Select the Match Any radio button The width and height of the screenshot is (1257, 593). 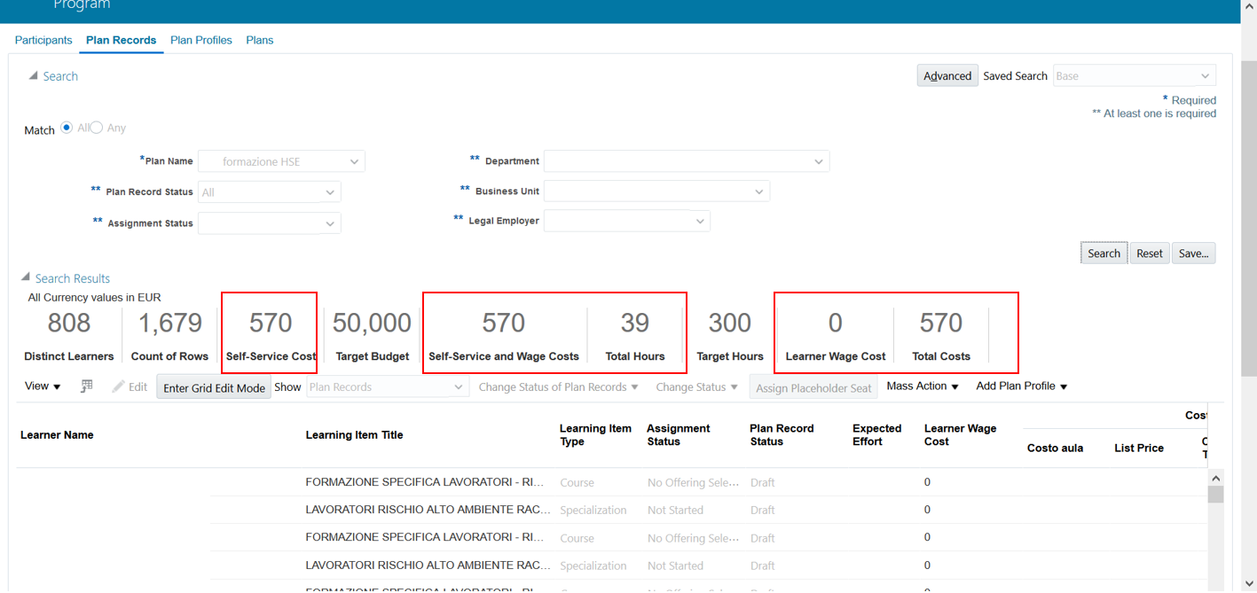[x=97, y=128]
